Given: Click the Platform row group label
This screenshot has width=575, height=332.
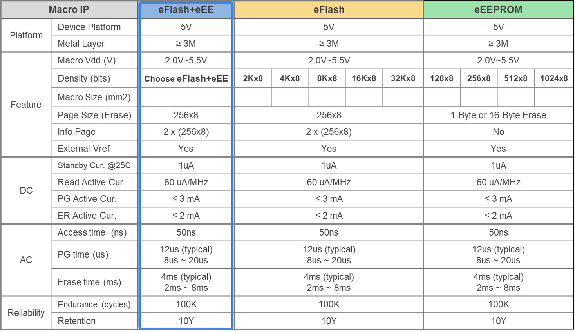Looking at the screenshot, I should point(26,35).
